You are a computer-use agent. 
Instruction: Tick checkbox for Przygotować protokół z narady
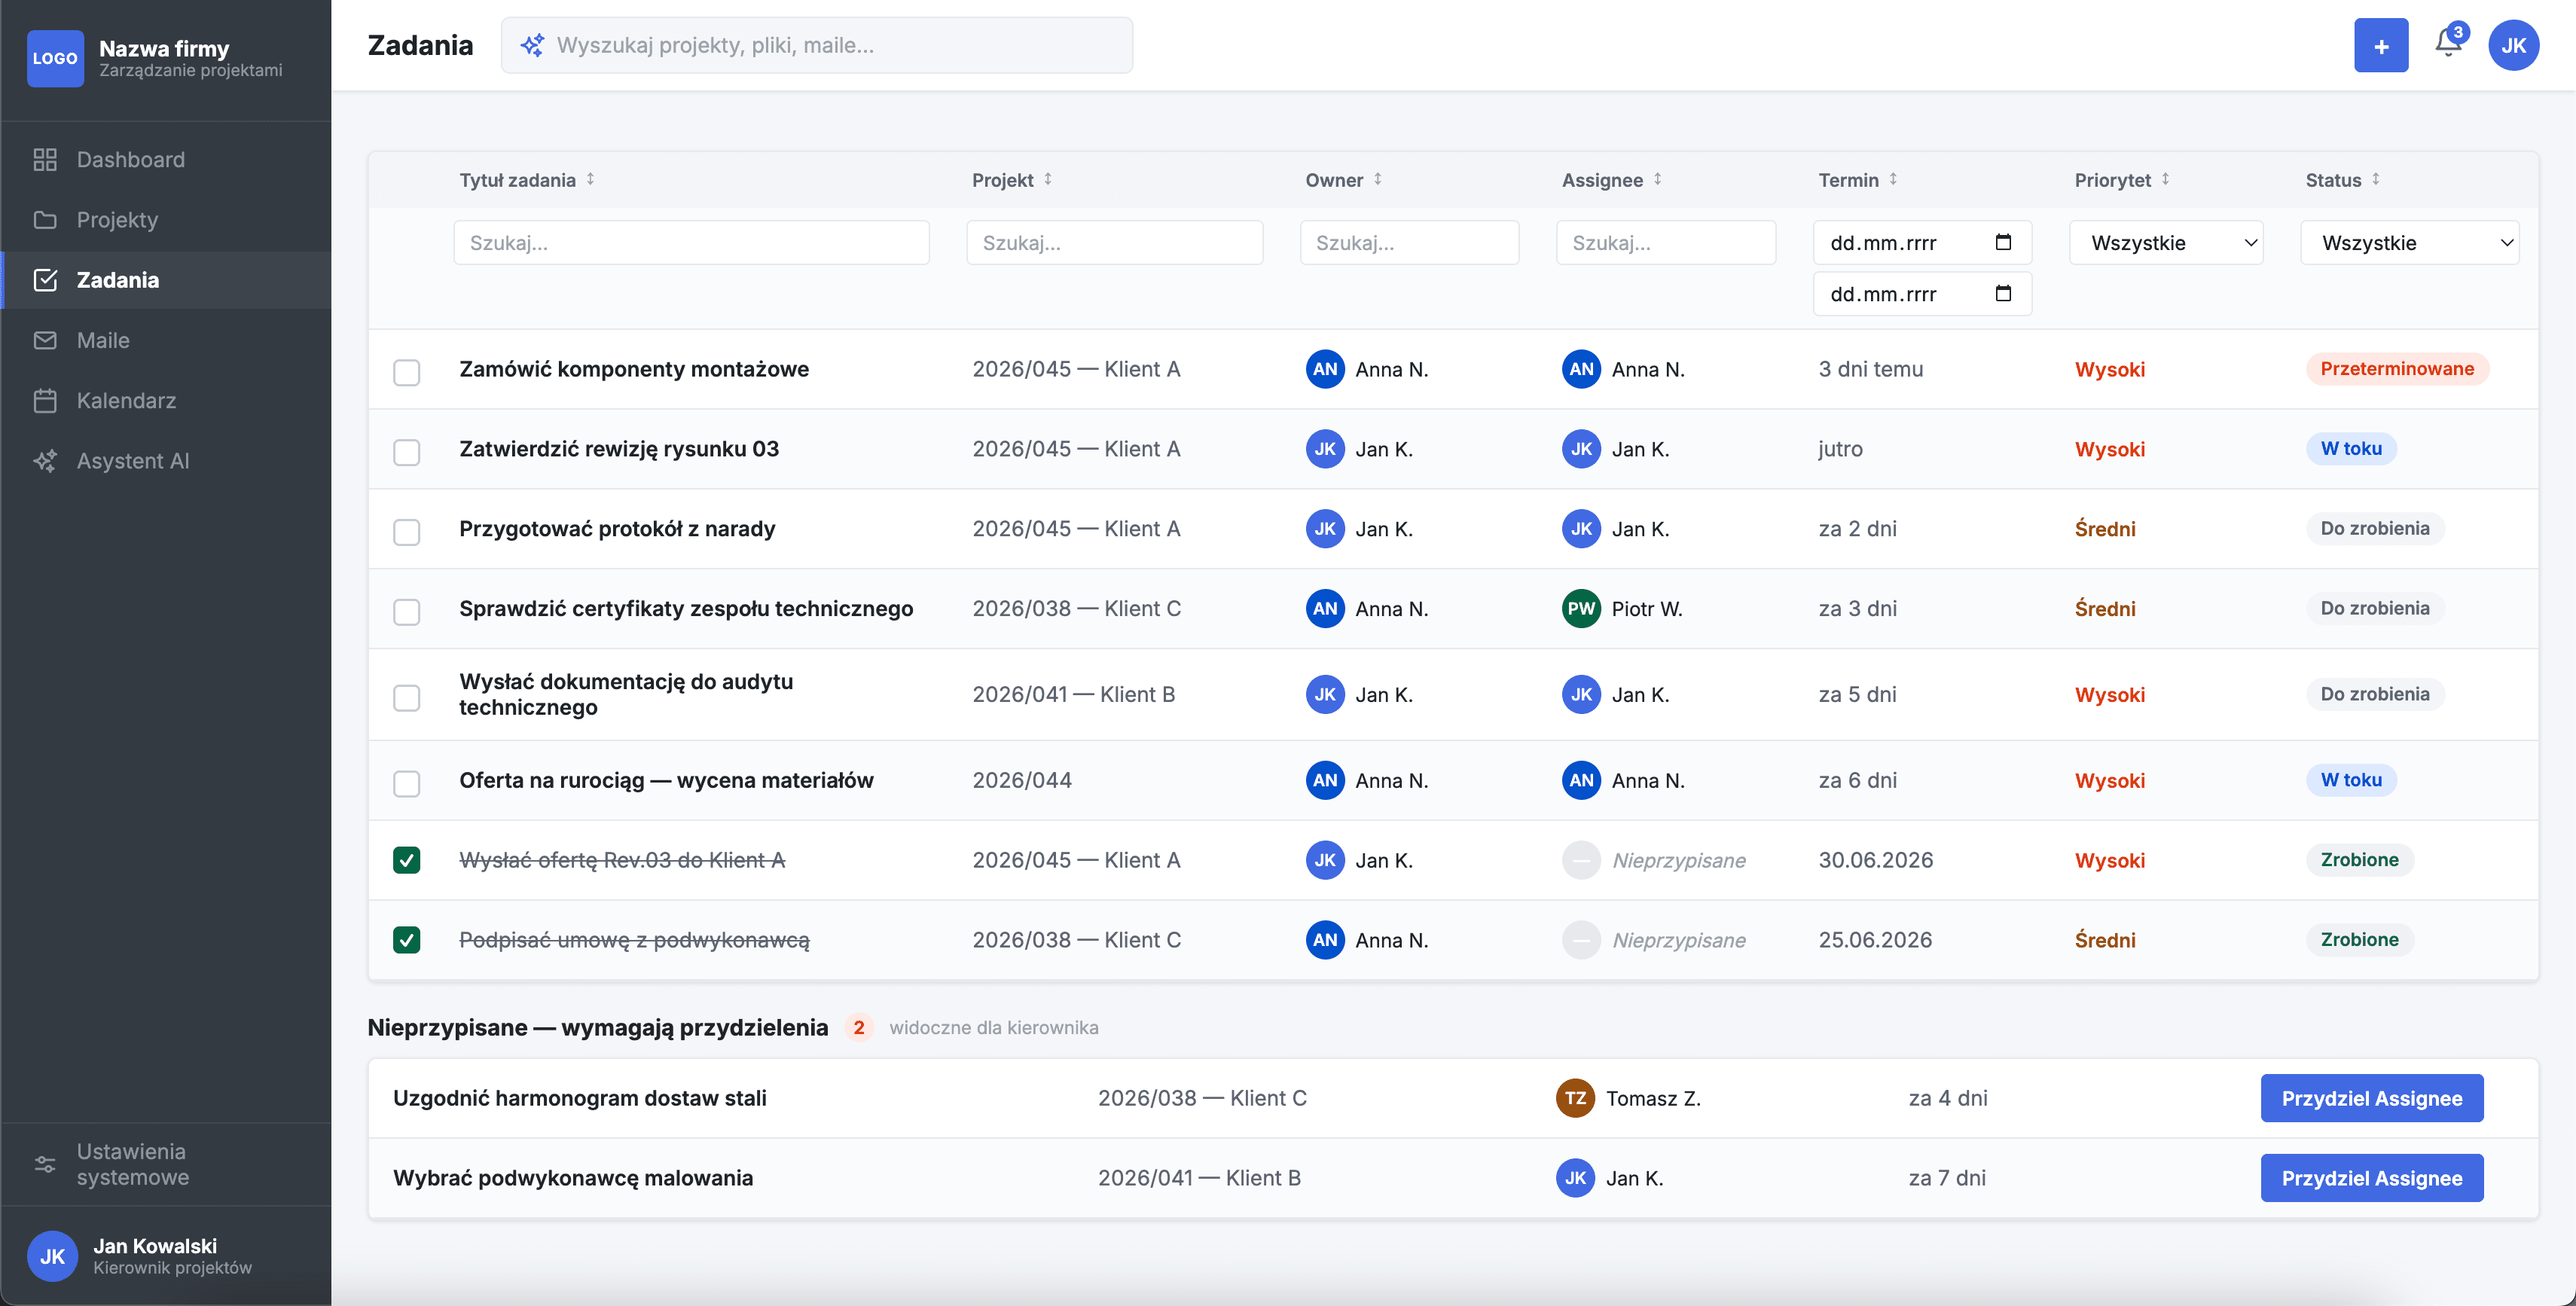point(406,532)
